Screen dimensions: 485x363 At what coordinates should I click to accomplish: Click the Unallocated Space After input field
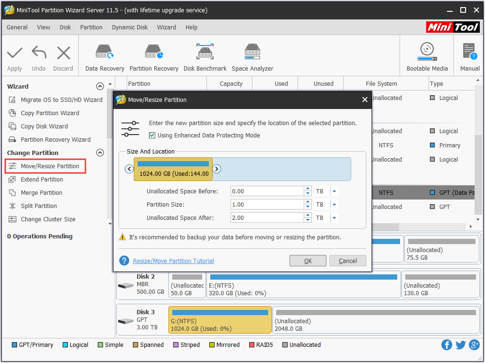point(267,218)
